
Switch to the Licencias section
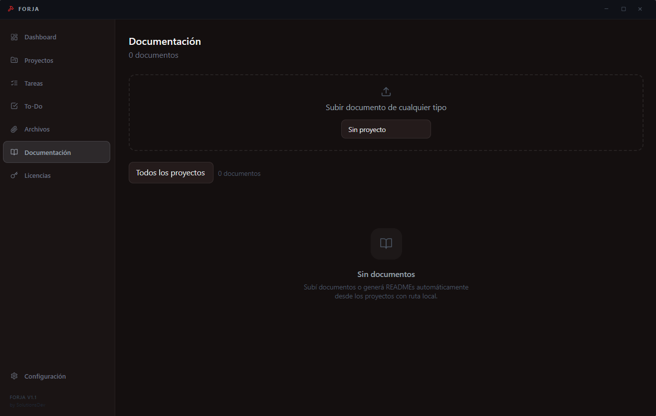[x=37, y=175]
